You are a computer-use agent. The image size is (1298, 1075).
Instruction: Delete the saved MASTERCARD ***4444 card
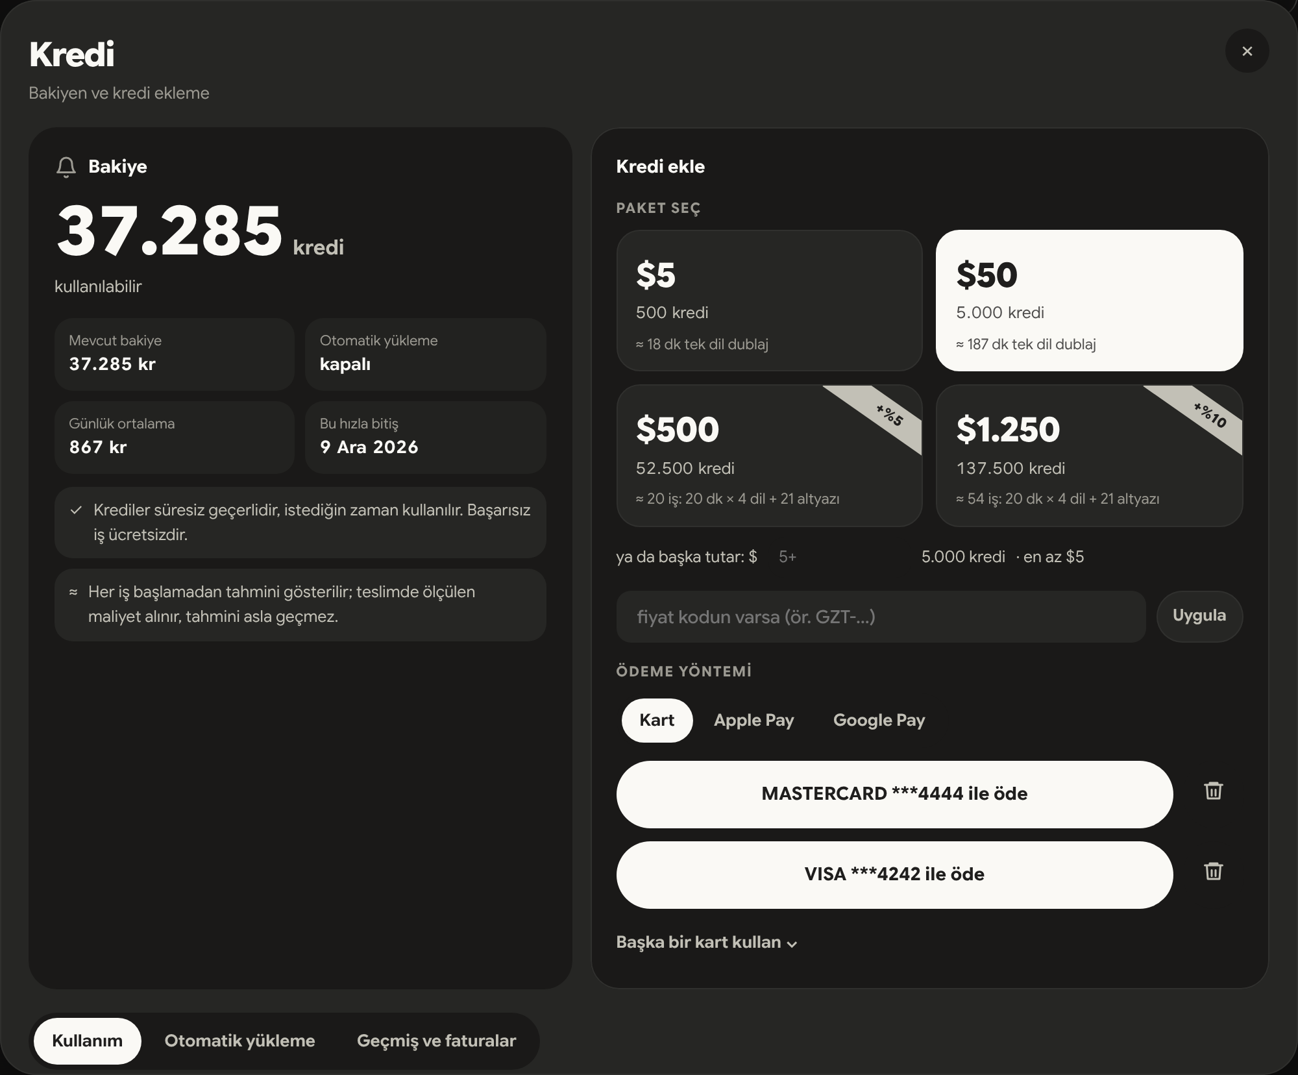click(1213, 791)
